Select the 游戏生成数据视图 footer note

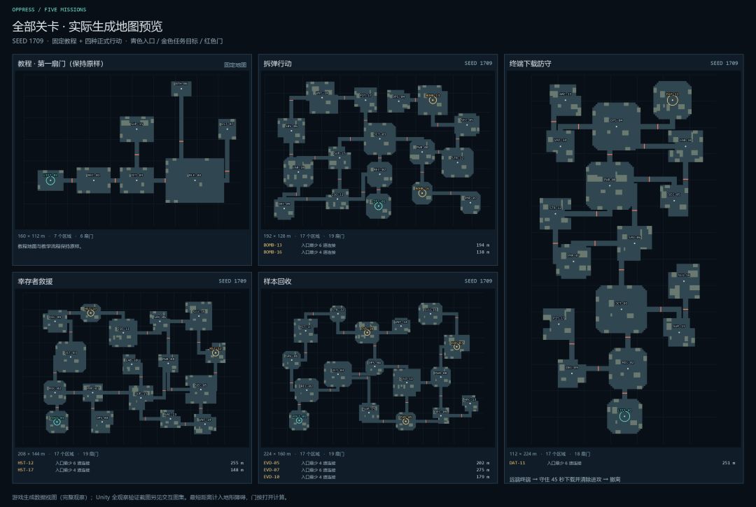(x=150, y=497)
